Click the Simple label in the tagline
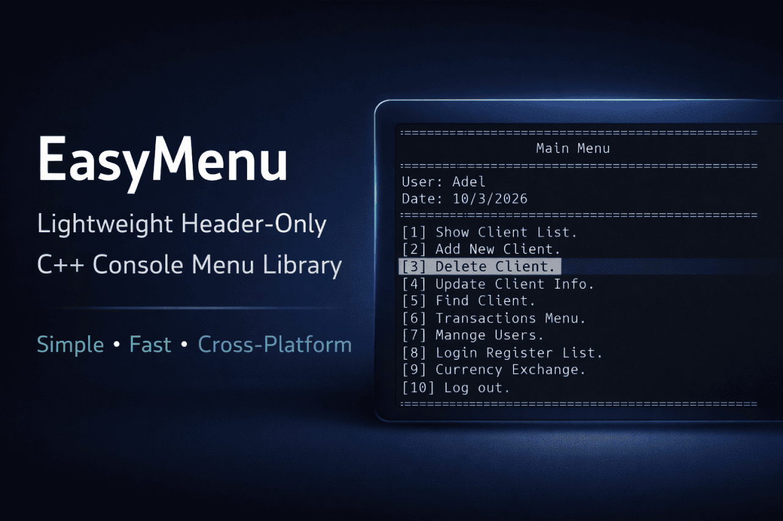783x521 pixels. pos(70,344)
